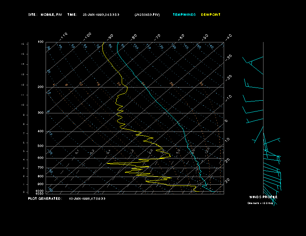Click the 1000 pressure level label
This screenshot has height=236, width=306.
(40, 191)
